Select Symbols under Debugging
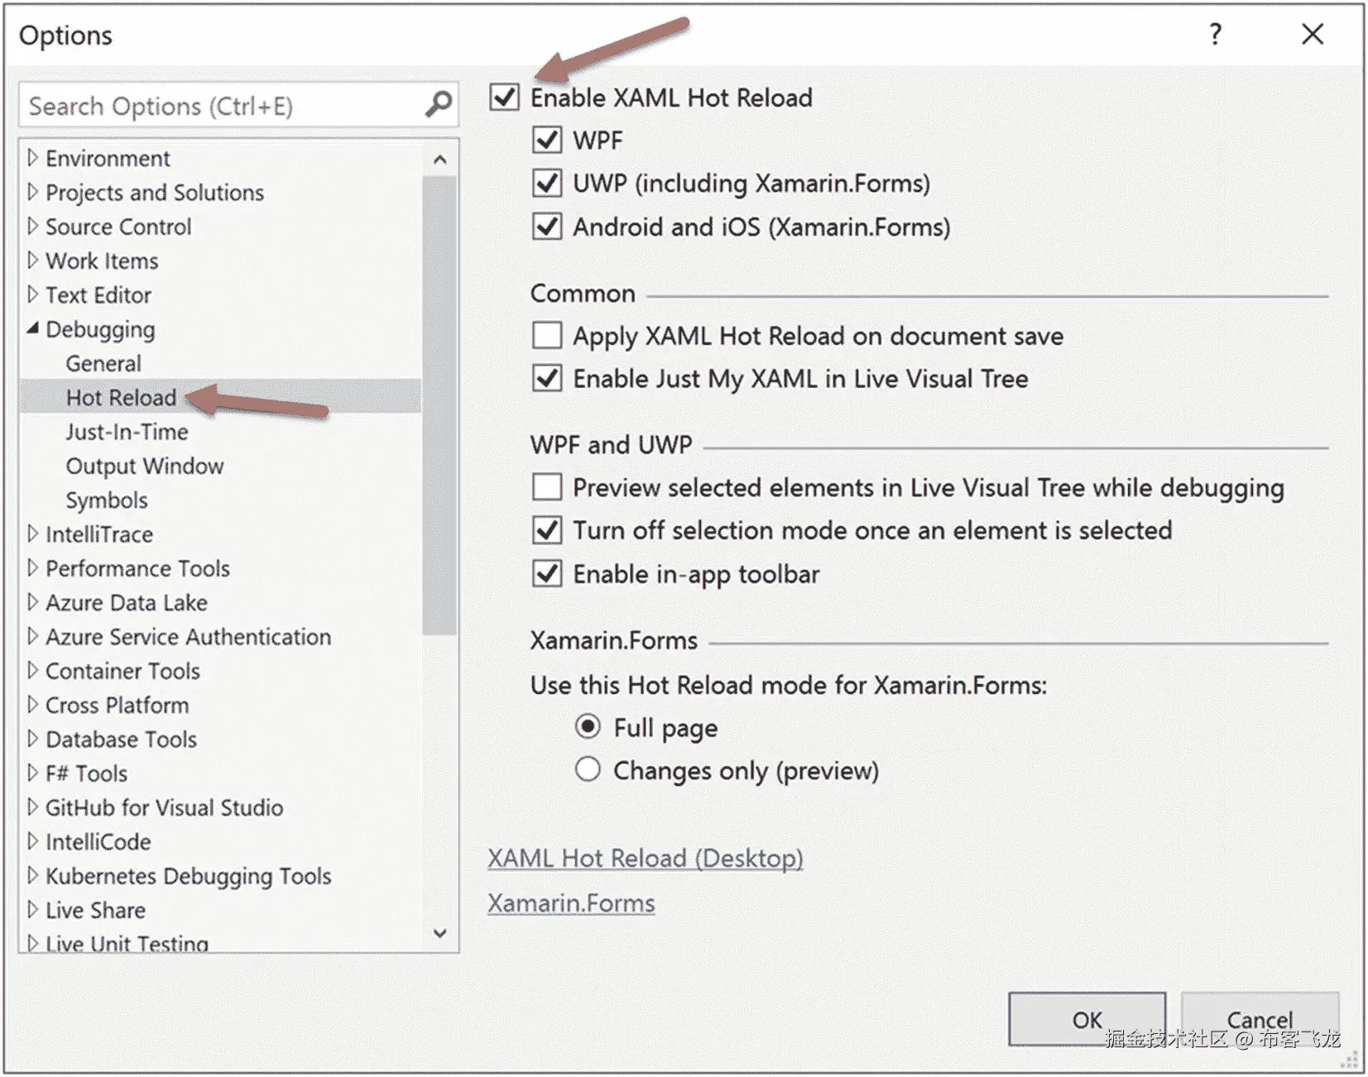This screenshot has width=1368, height=1077. click(x=107, y=500)
